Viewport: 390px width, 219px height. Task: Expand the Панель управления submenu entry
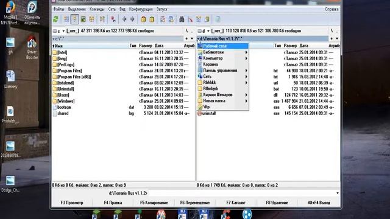223,71
